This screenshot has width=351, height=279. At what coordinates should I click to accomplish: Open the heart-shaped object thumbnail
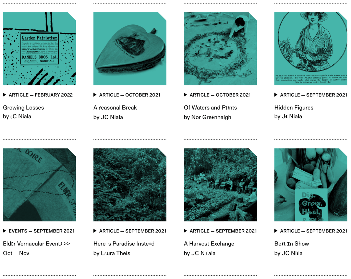[x=130, y=49]
